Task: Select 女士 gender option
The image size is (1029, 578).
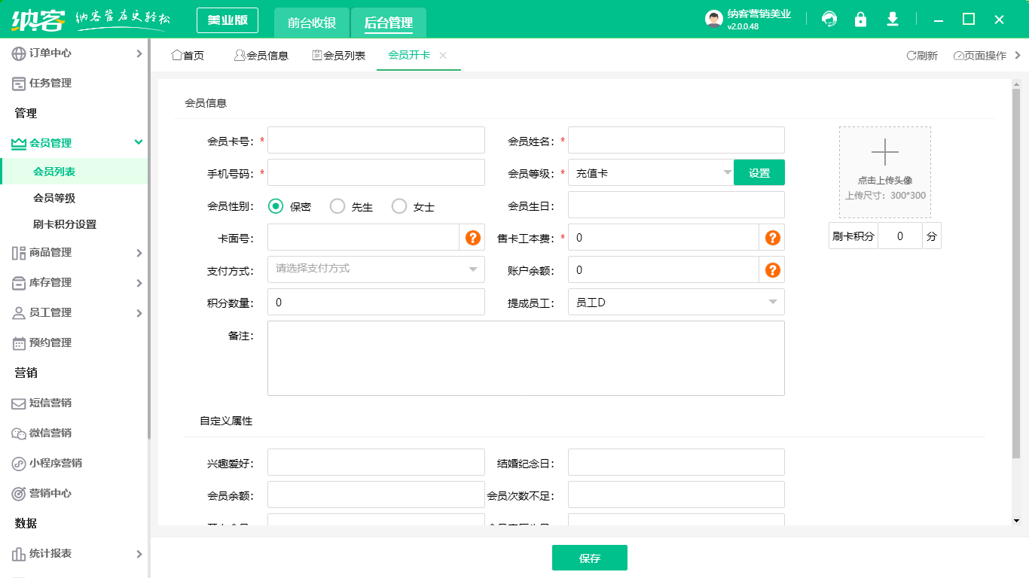Action: point(399,205)
